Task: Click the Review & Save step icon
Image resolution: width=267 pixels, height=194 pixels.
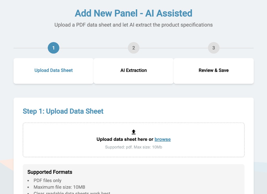Action: coord(214,48)
